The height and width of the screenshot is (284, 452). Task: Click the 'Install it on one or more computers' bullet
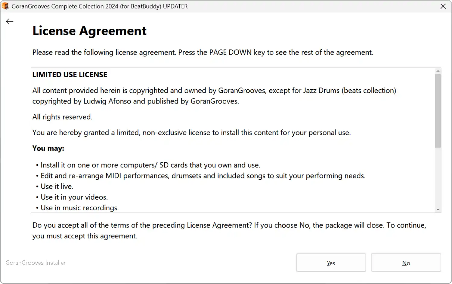[148, 165]
